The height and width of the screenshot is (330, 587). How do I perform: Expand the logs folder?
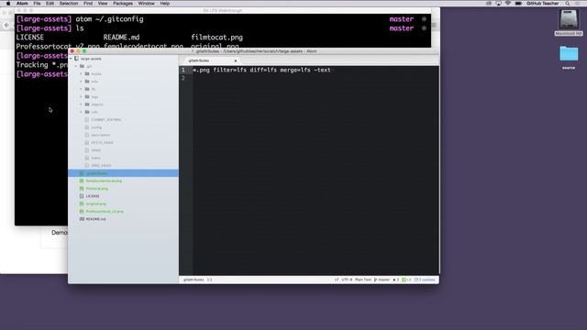[x=82, y=96]
